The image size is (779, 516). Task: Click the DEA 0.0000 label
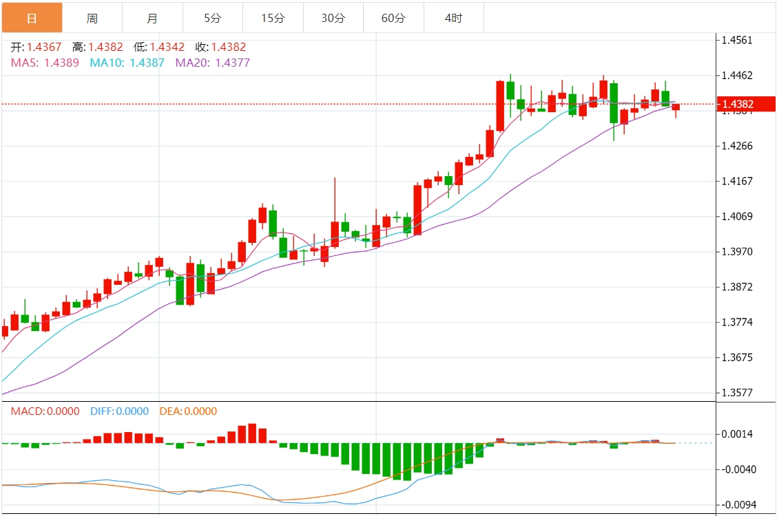tap(188, 411)
